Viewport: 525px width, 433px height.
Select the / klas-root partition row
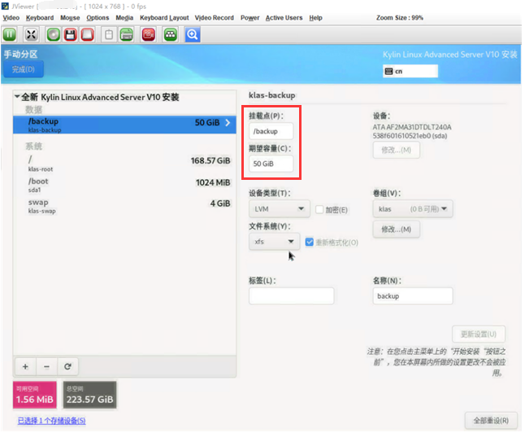point(124,164)
